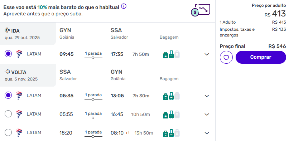Select the 18:20 return flight radio button
Image resolution: width=289 pixels, height=141 pixels.
tap(8, 132)
